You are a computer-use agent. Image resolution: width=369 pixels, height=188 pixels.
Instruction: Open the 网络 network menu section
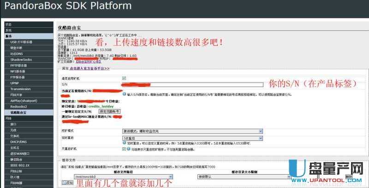pyautogui.click(x=29, y=118)
